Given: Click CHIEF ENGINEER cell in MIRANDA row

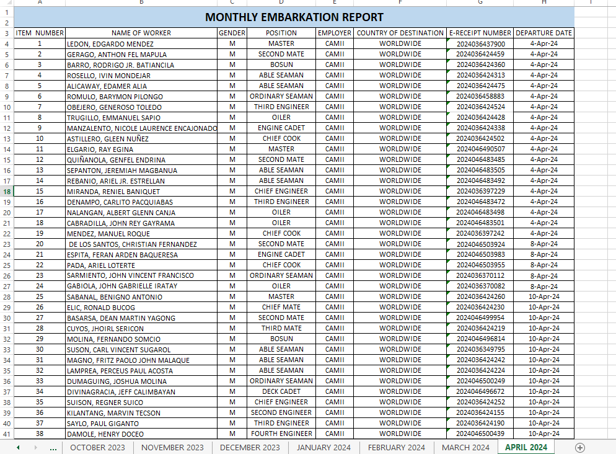Looking at the screenshot, I should (x=281, y=192).
